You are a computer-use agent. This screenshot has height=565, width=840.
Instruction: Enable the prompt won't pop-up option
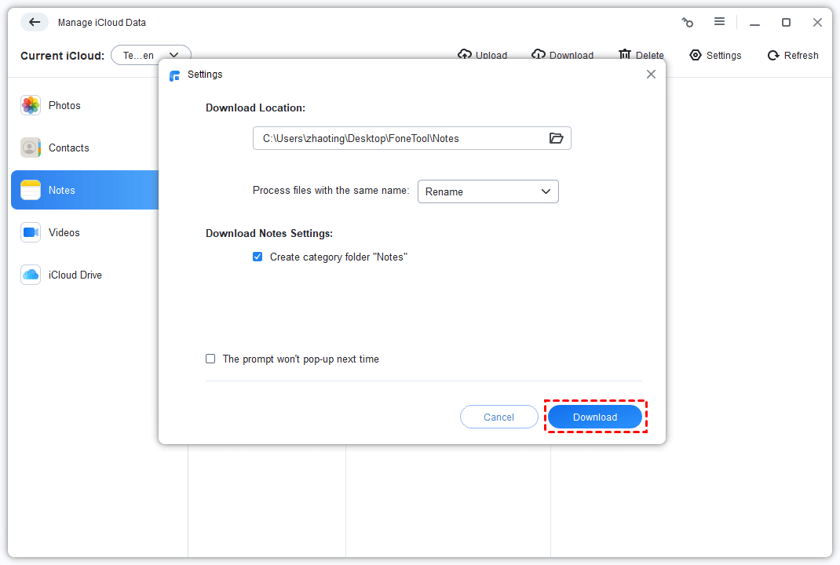coord(210,359)
